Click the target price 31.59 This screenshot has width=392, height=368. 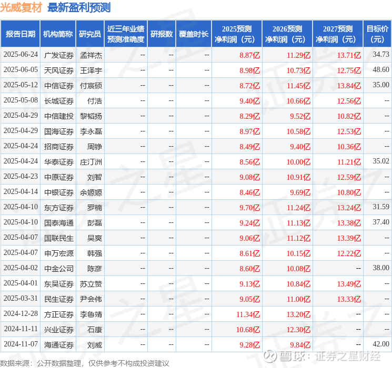click(x=381, y=207)
